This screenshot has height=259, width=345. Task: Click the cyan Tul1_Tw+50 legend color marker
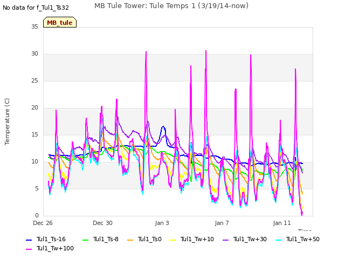[x=279, y=240]
